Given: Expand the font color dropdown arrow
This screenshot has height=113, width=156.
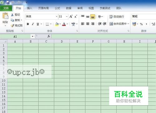Looking at the screenshot, I should tap(67, 24).
